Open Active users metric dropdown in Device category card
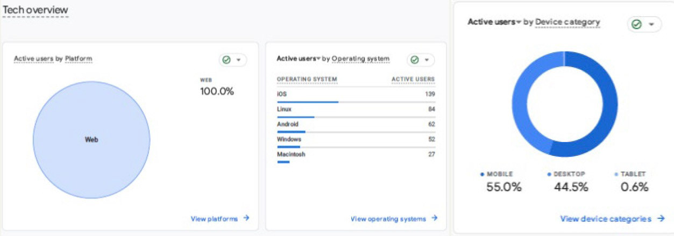 pyautogui.click(x=519, y=22)
